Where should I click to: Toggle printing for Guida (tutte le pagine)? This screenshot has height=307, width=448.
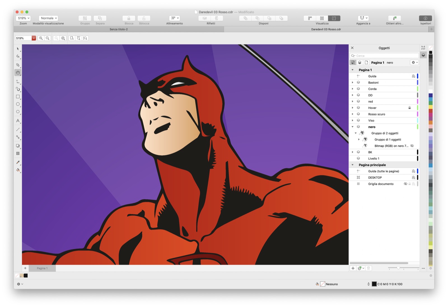click(414, 171)
